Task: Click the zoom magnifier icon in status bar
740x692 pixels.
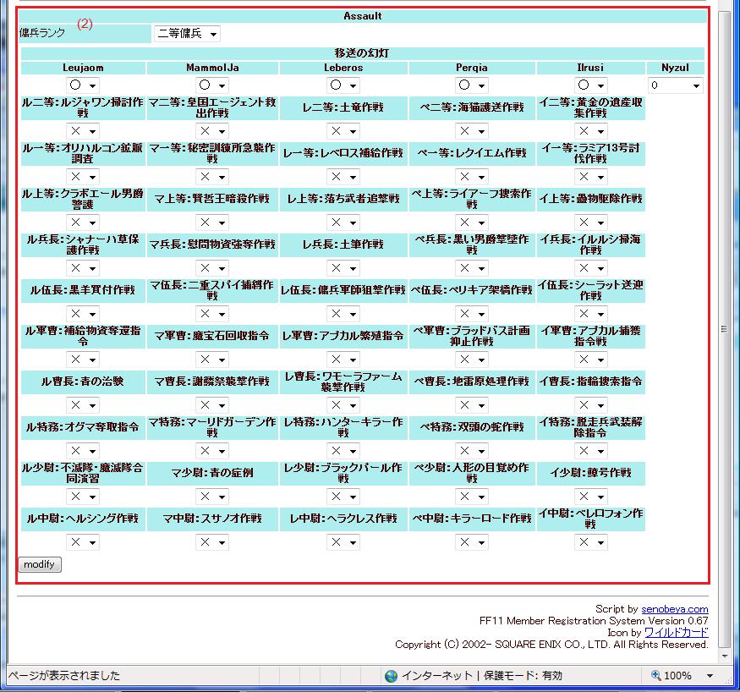Action: tap(656, 676)
